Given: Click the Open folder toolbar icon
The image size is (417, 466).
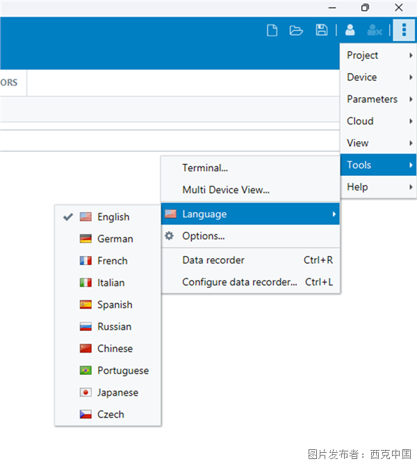Looking at the screenshot, I should [x=296, y=30].
